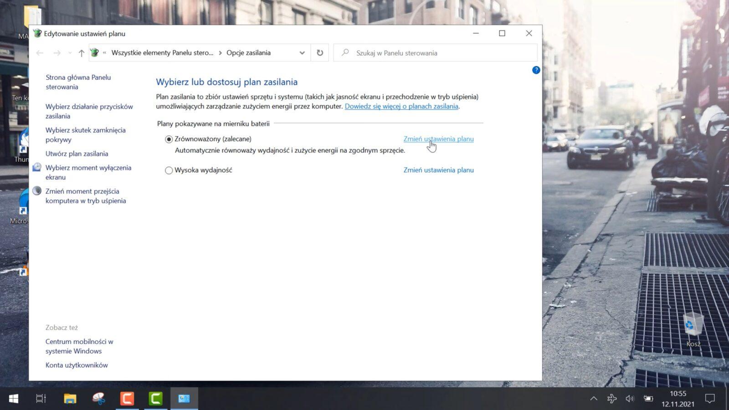
Task: Open the Snipping Tool taskbar icon
Action: coord(98,399)
